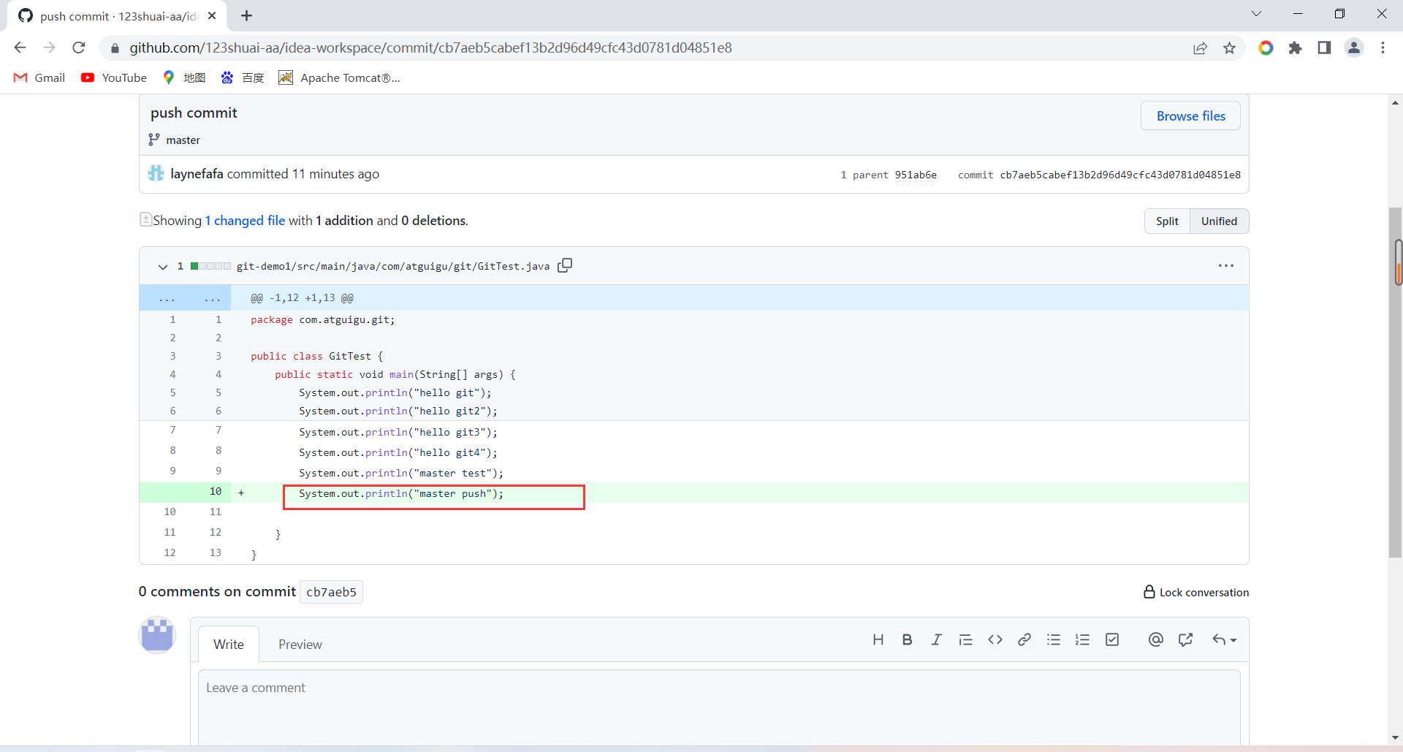
Task: Click the 1 changed file link
Action: point(245,221)
